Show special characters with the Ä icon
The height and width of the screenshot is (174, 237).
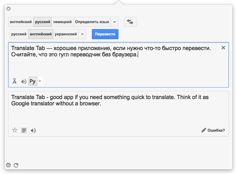pyautogui.click(x=14, y=81)
